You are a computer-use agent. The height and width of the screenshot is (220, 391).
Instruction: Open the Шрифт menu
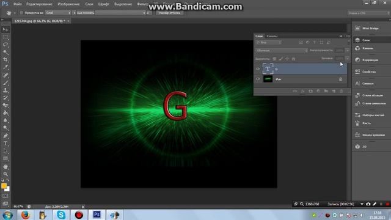pos(103,4)
